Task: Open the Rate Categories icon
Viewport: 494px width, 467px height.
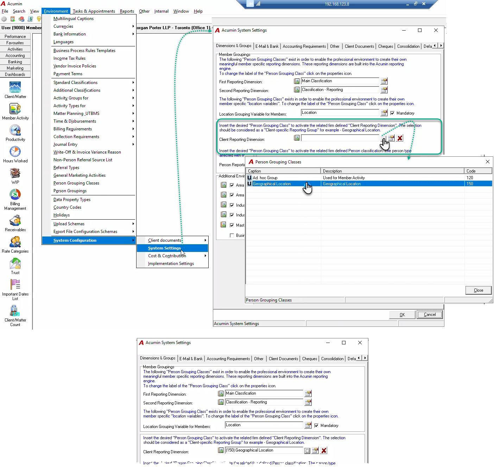Action: pyautogui.click(x=15, y=242)
